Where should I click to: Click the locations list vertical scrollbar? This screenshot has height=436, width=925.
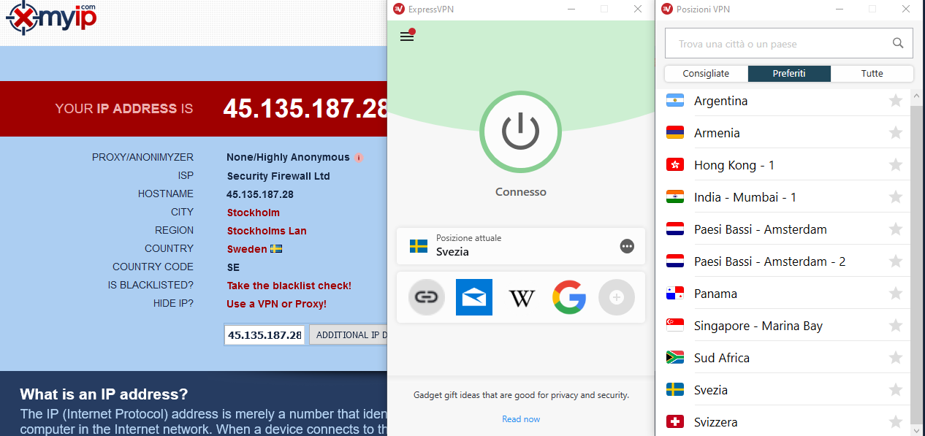918,263
